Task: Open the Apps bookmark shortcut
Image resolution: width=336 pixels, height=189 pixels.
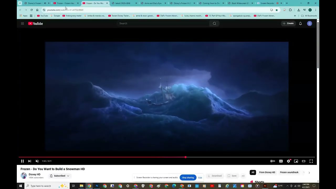Action: tap(23, 16)
